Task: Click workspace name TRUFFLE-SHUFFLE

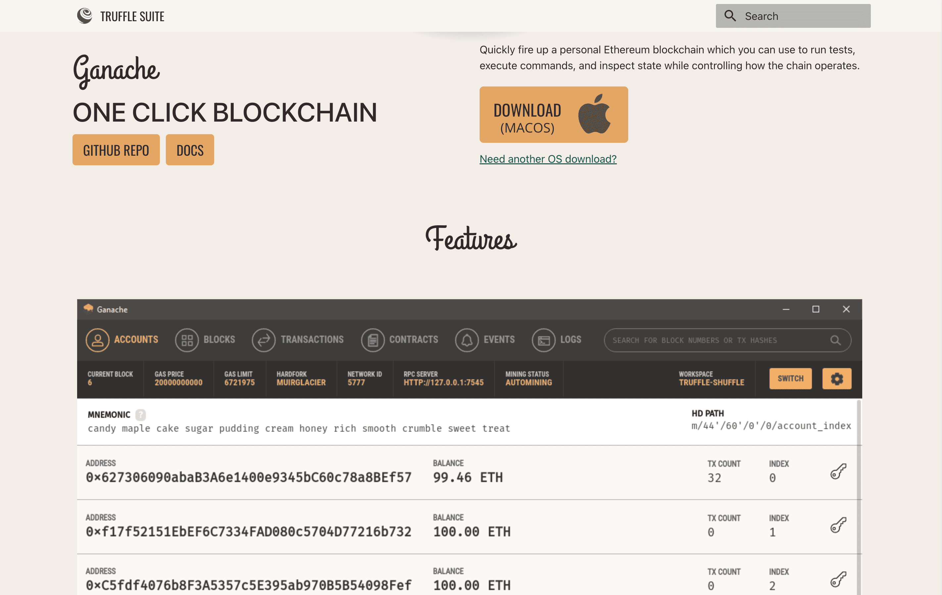Action: [711, 382]
